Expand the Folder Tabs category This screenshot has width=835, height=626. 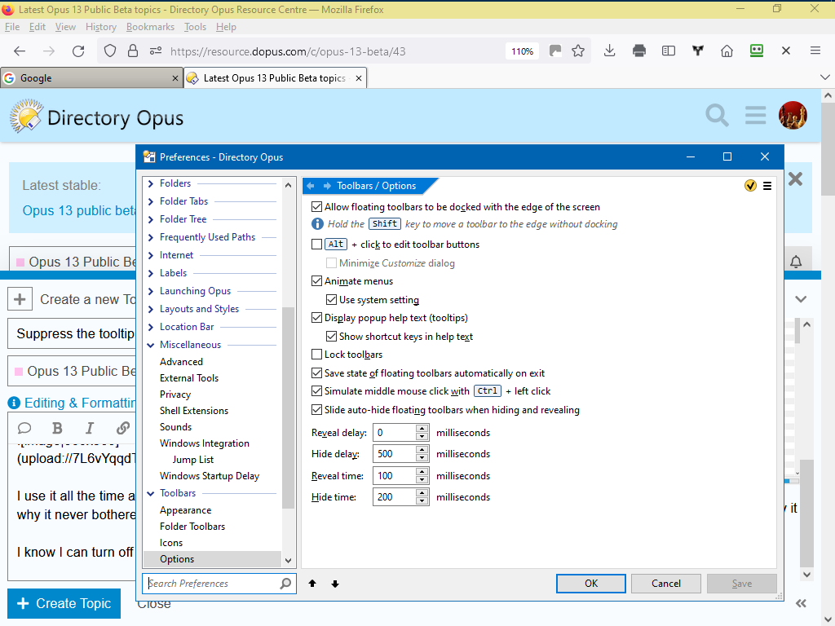point(151,201)
